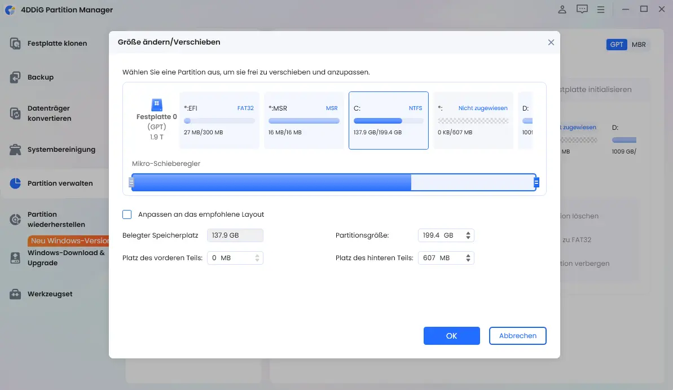673x390 pixels.
Task: Click the 0 KB/607 MB text
Action: point(455,132)
